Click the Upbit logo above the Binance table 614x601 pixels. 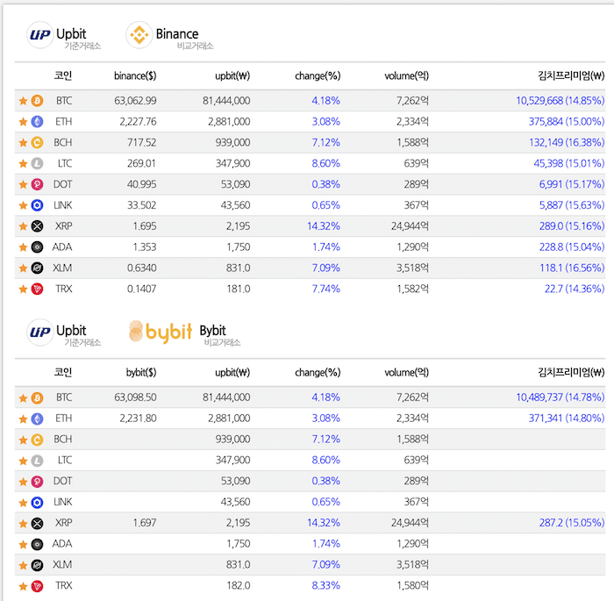pyautogui.click(x=40, y=35)
